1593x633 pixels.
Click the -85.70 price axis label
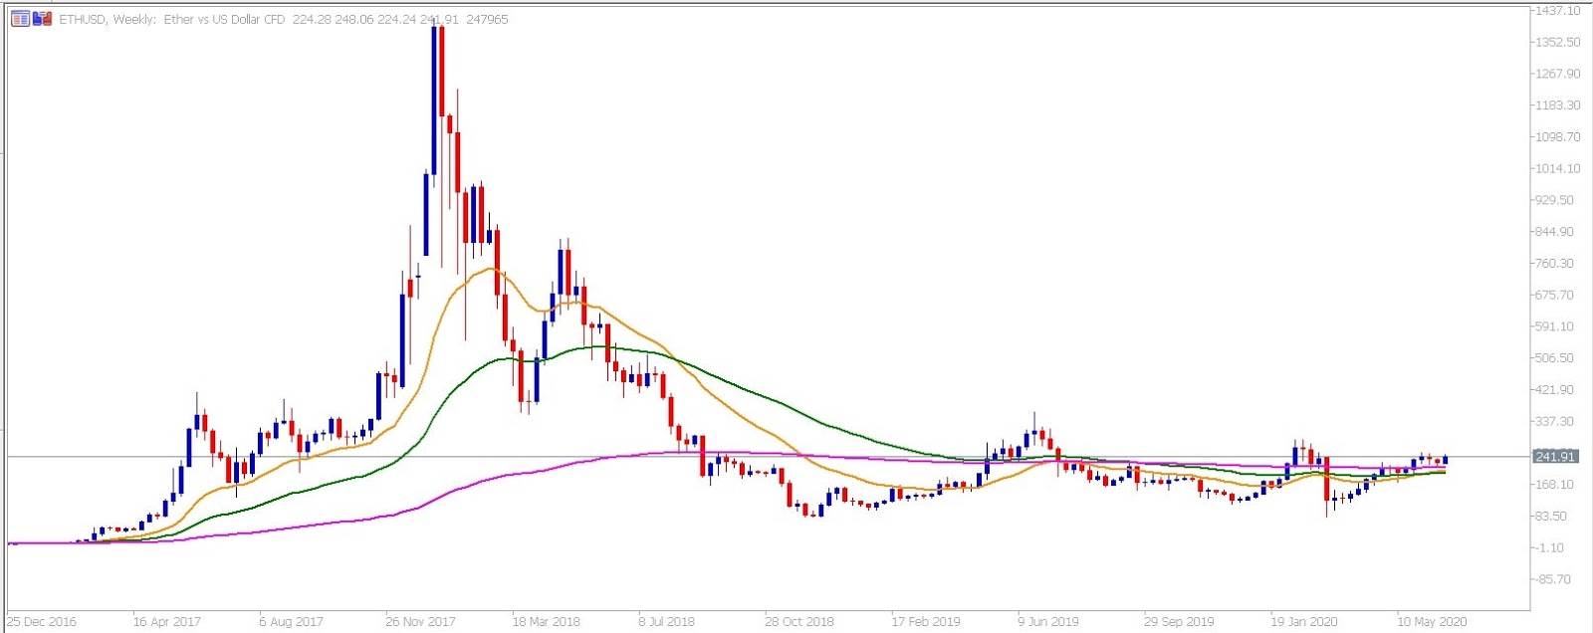click(1555, 579)
